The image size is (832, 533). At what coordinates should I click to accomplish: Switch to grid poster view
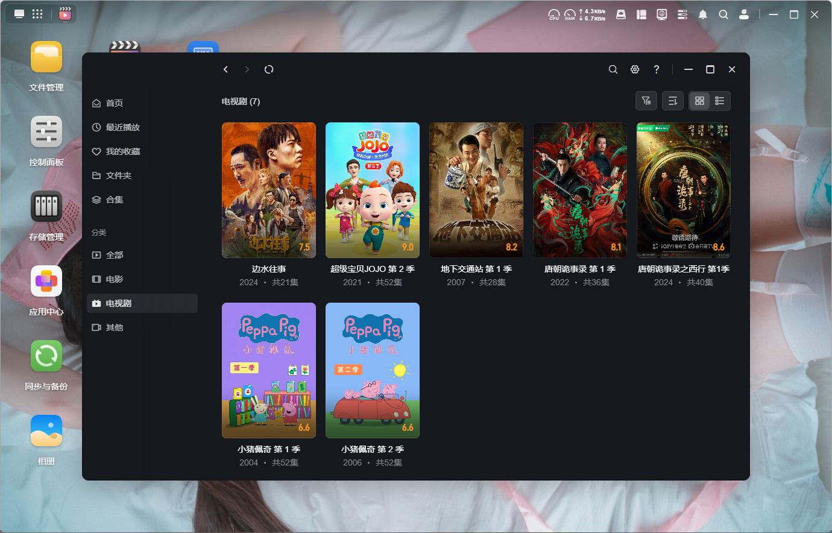click(x=699, y=101)
